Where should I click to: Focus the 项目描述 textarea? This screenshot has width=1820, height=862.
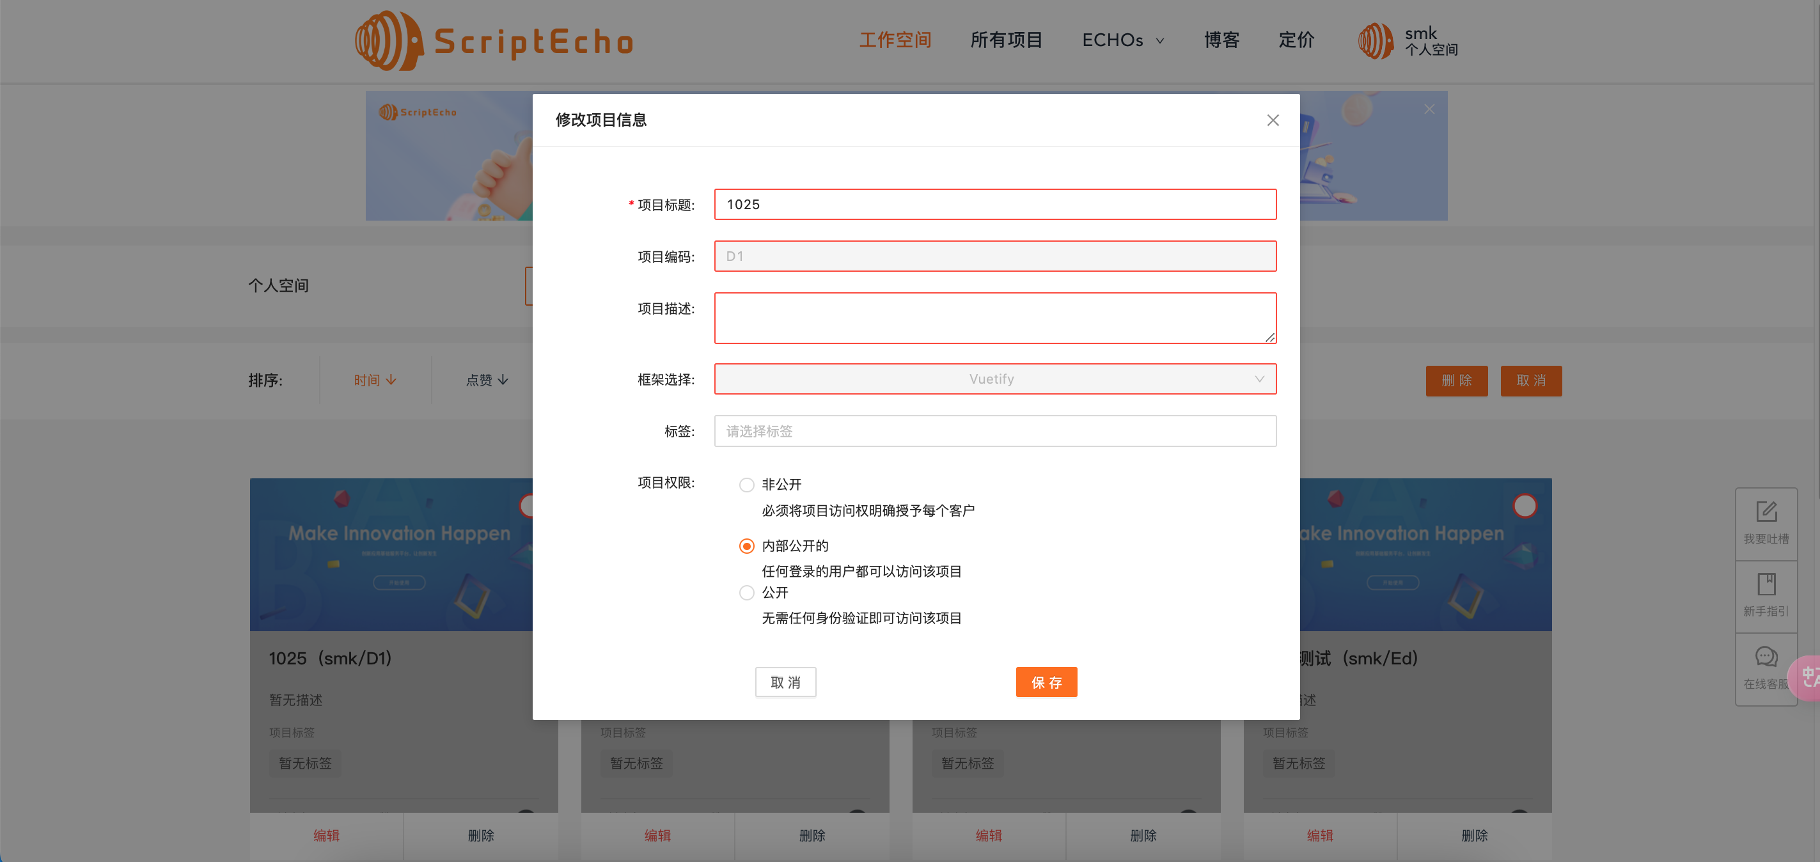pyautogui.click(x=995, y=318)
